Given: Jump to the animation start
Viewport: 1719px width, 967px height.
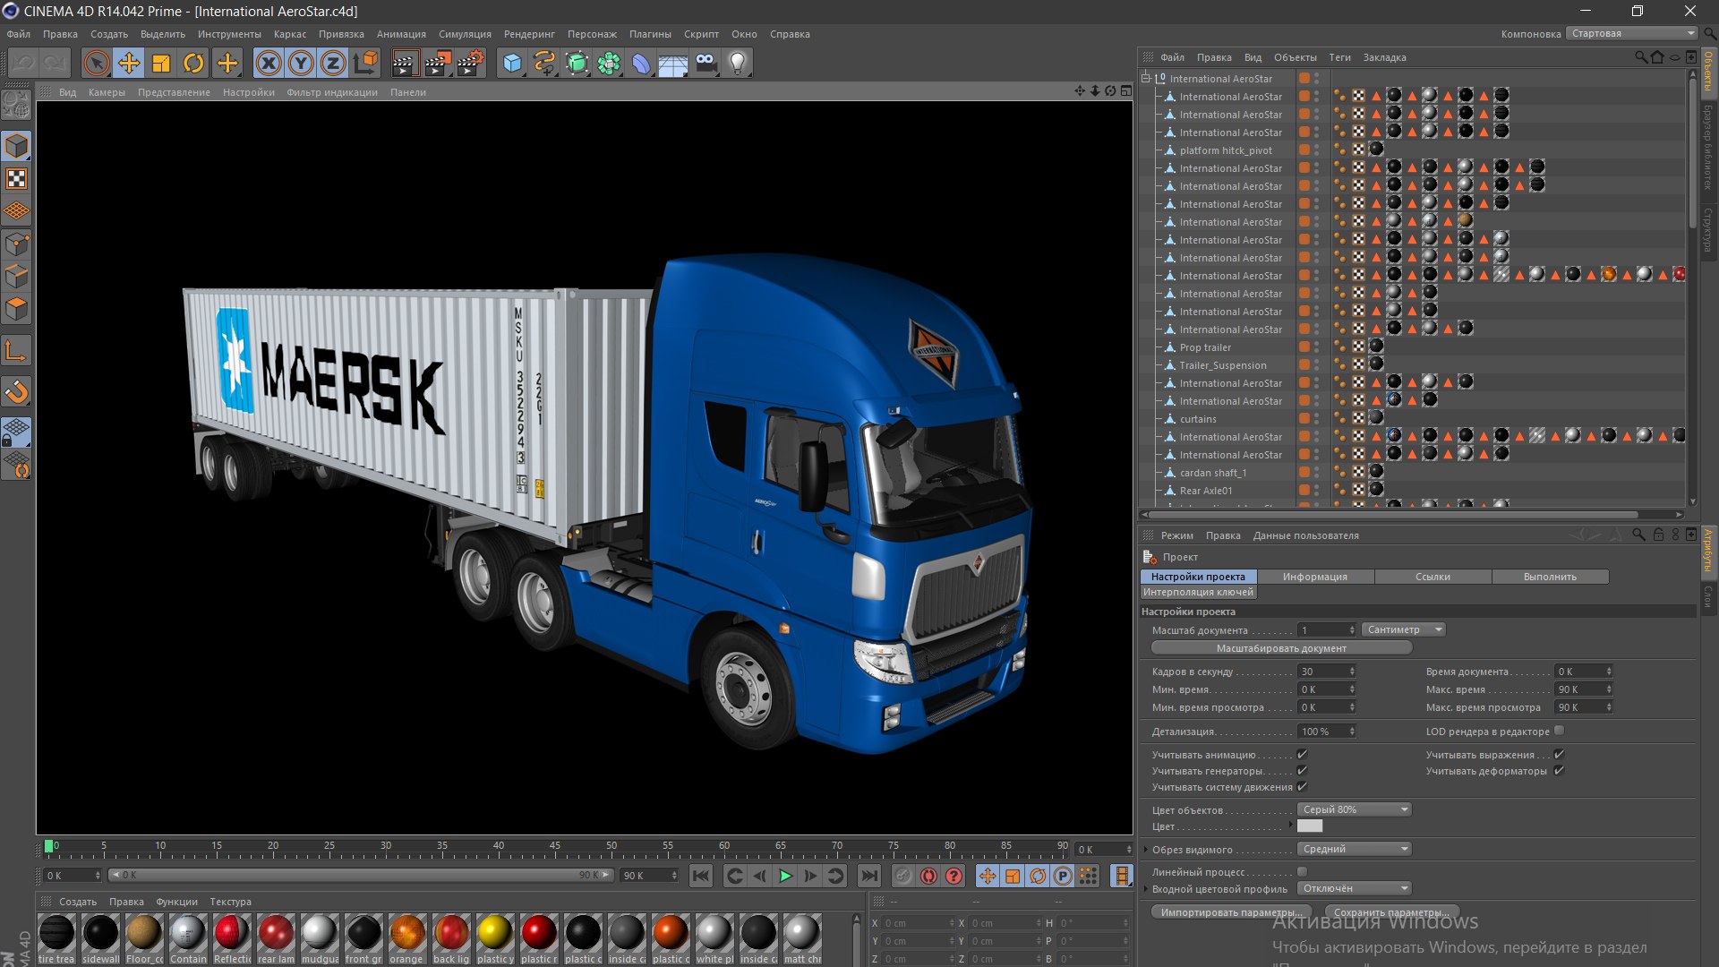Looking at the screenshot, I should click(x=701, y=876).
